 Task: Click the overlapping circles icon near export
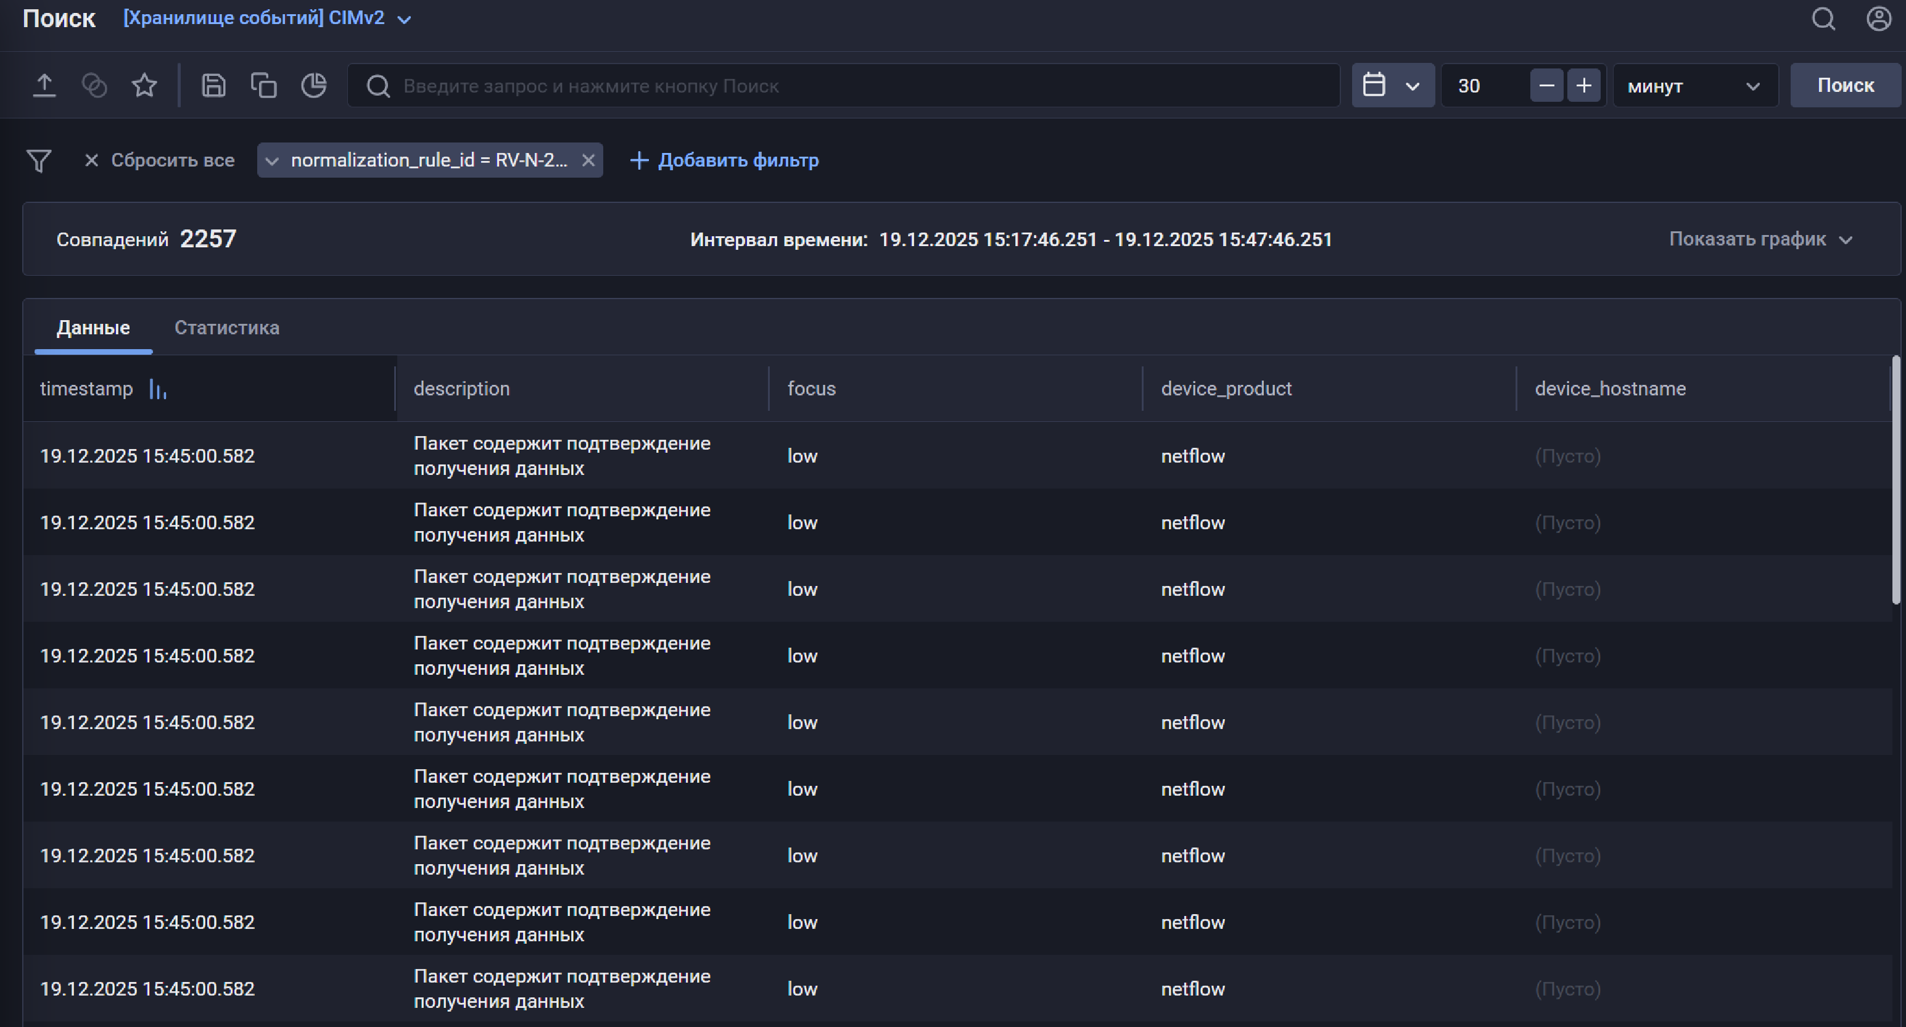(94, 85)
